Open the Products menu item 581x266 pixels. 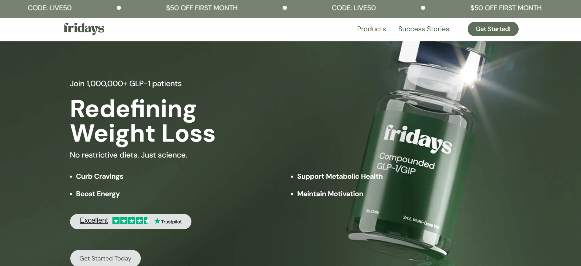click(371, 29)
